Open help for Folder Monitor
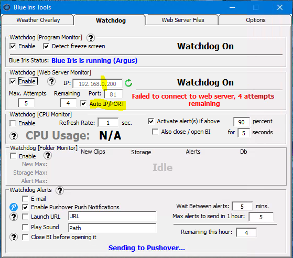Screen dimensions: 293x258 tap(48, 155)
